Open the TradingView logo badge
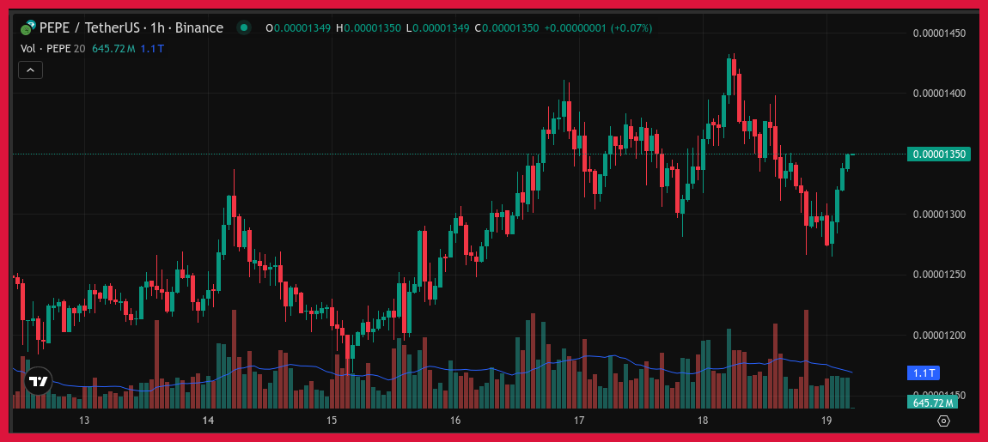 39,381
